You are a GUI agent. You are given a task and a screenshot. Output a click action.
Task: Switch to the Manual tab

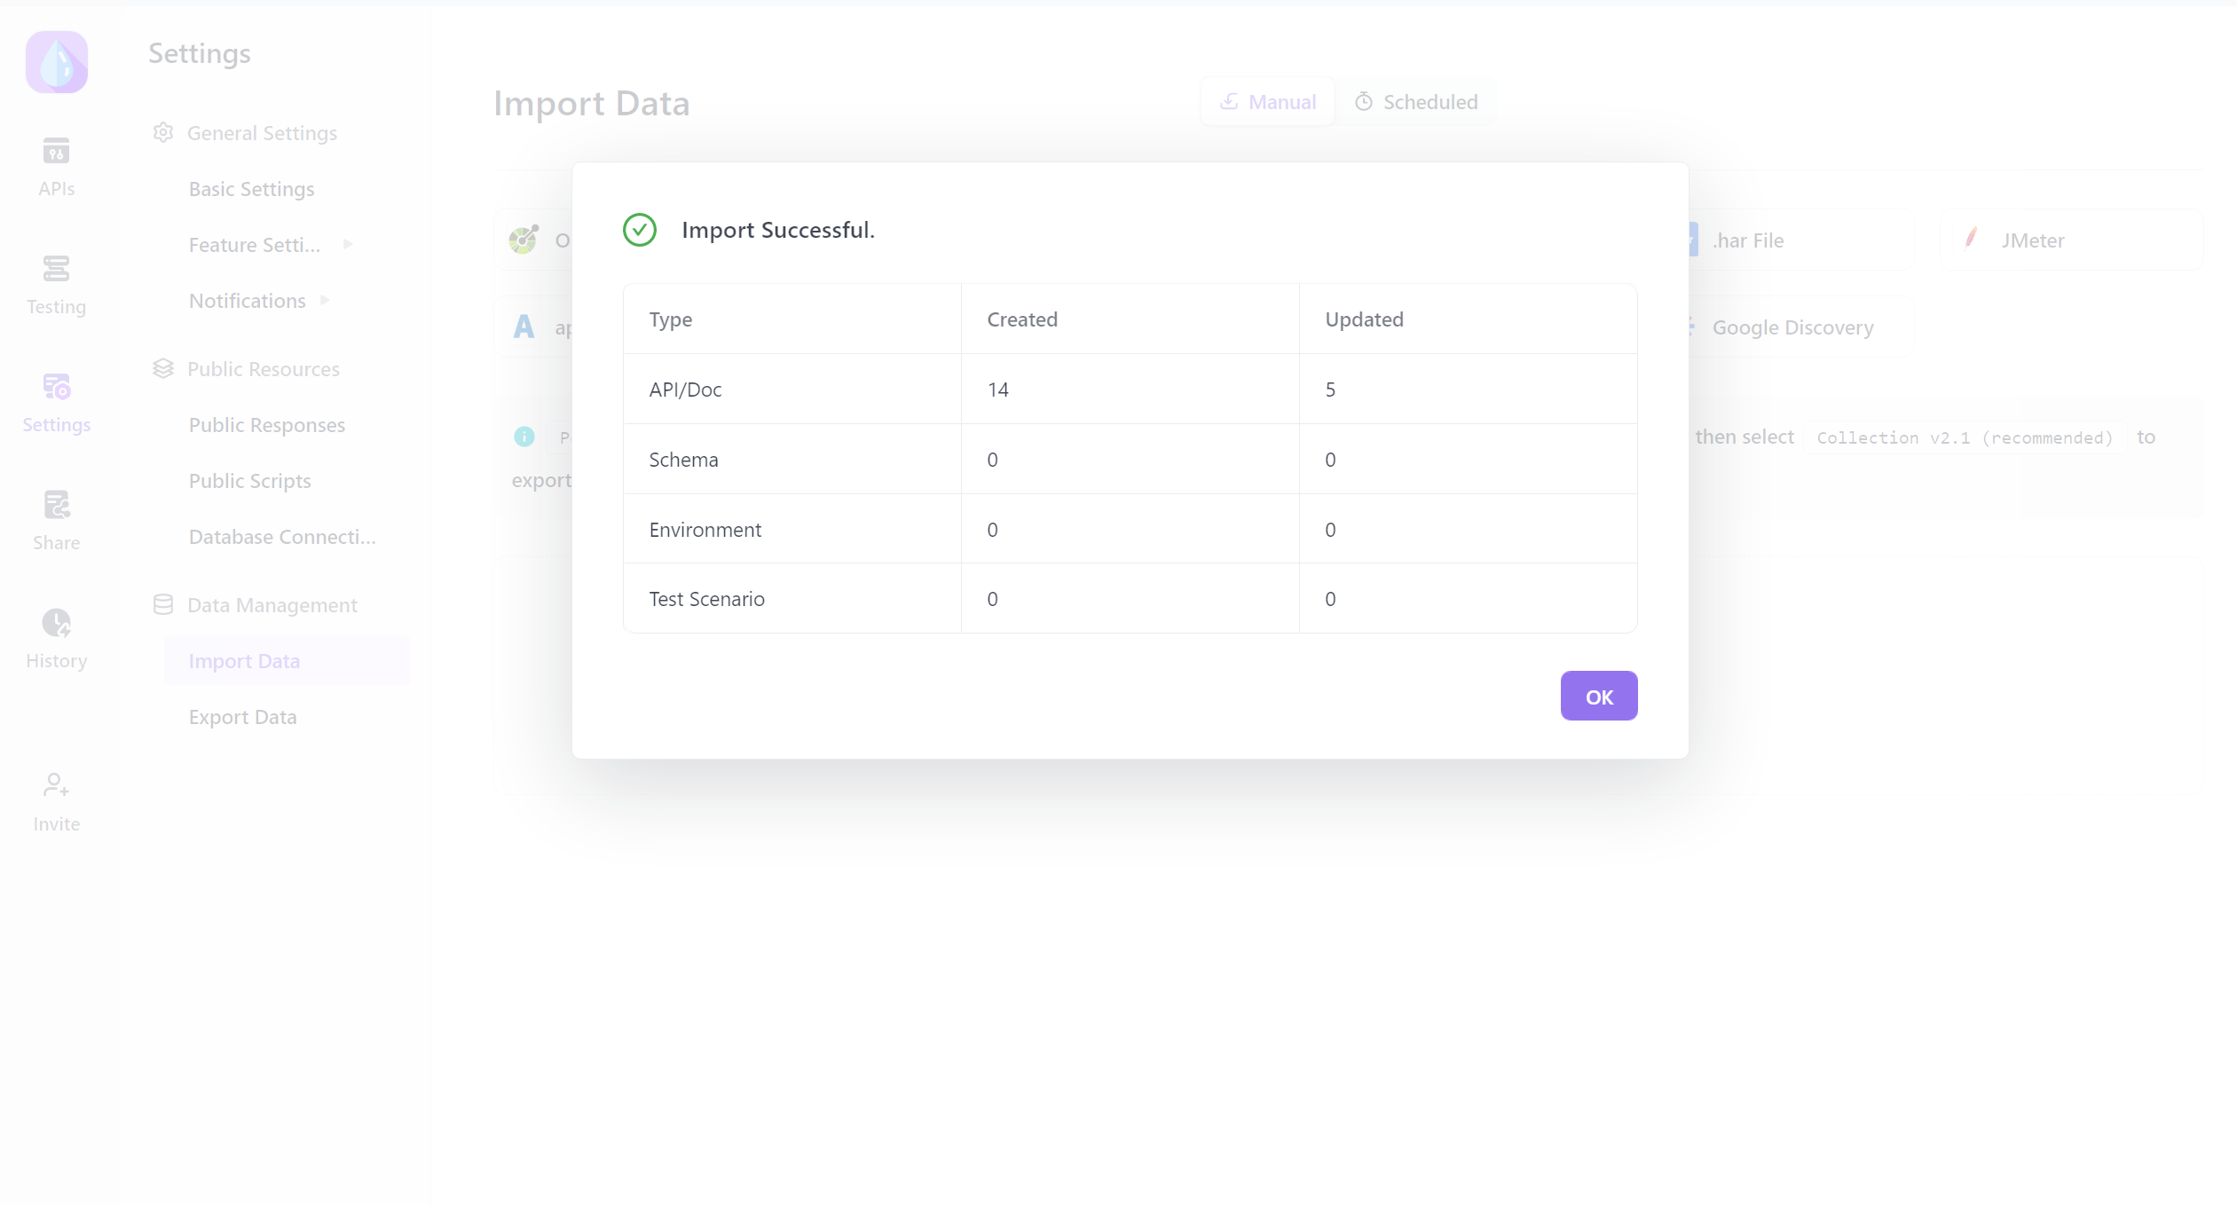click(1267, 102)
